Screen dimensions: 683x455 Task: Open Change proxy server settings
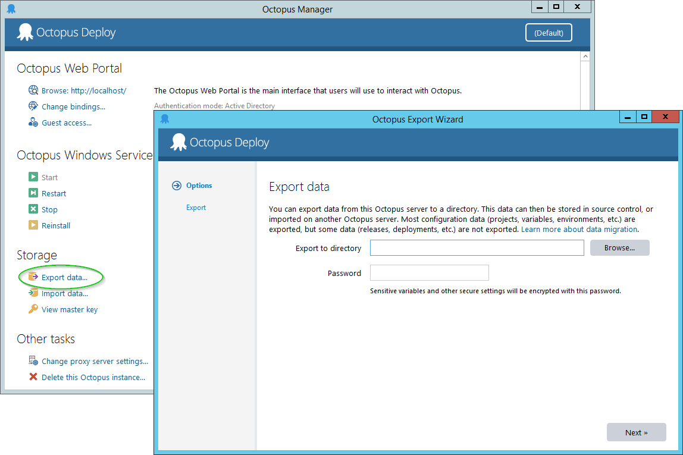click(95, 361)
